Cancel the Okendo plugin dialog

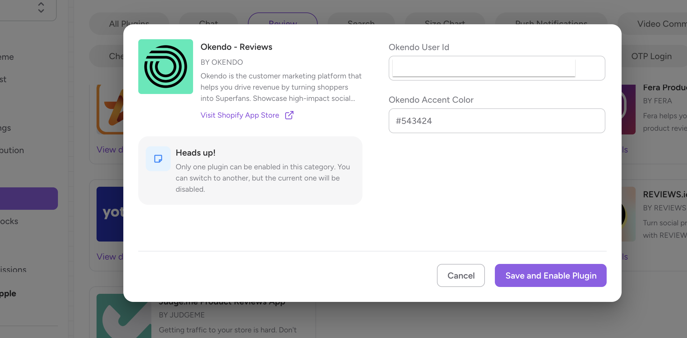click(x=461, y=275)
